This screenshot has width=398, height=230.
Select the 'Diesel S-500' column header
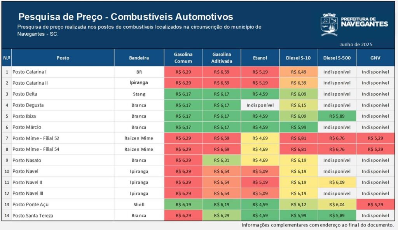pyautogui.click(x=337, y=58)
